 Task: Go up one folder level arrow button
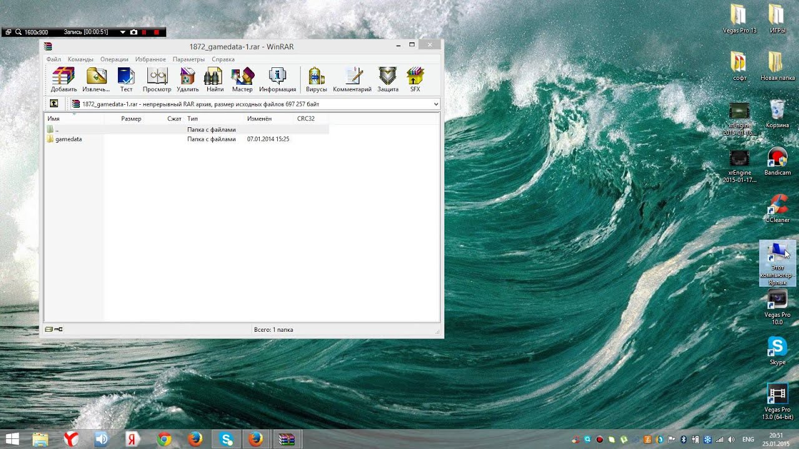(x=54, y=104)
